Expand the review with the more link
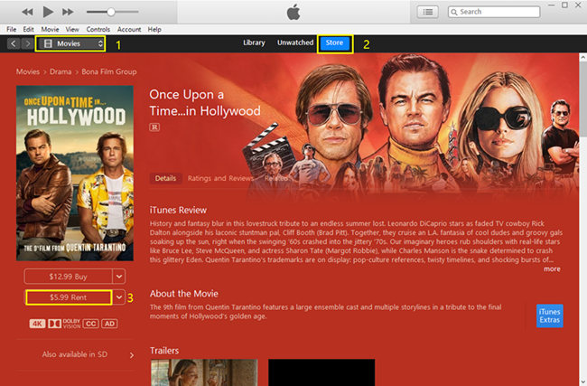Viewport: 587px width, 386px height. [552, 269]
